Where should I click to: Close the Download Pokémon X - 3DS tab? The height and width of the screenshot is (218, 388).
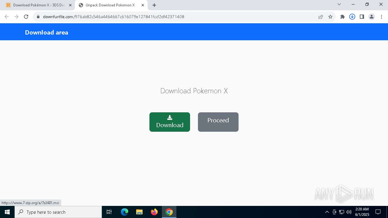pyautogui.click(x=70, y=5)
